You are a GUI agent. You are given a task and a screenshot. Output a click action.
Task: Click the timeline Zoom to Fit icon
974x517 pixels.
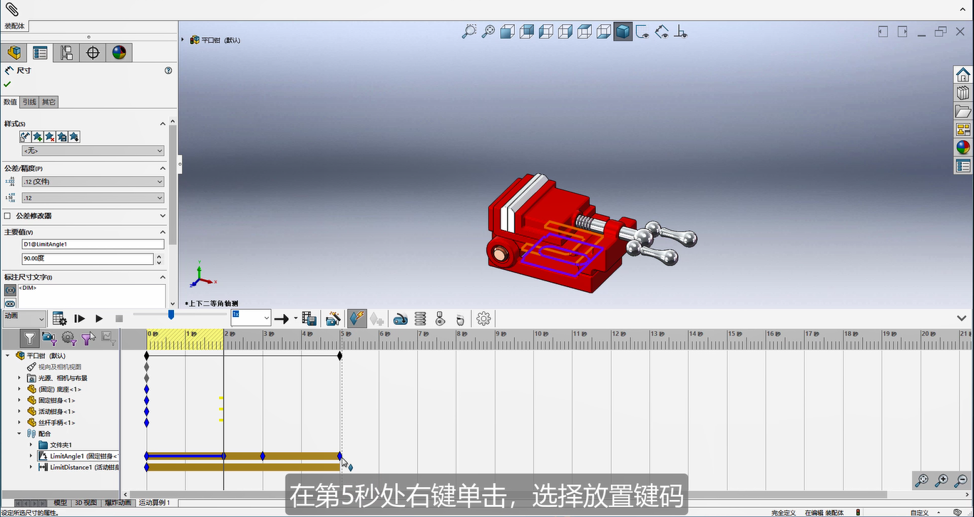[921, 481]
